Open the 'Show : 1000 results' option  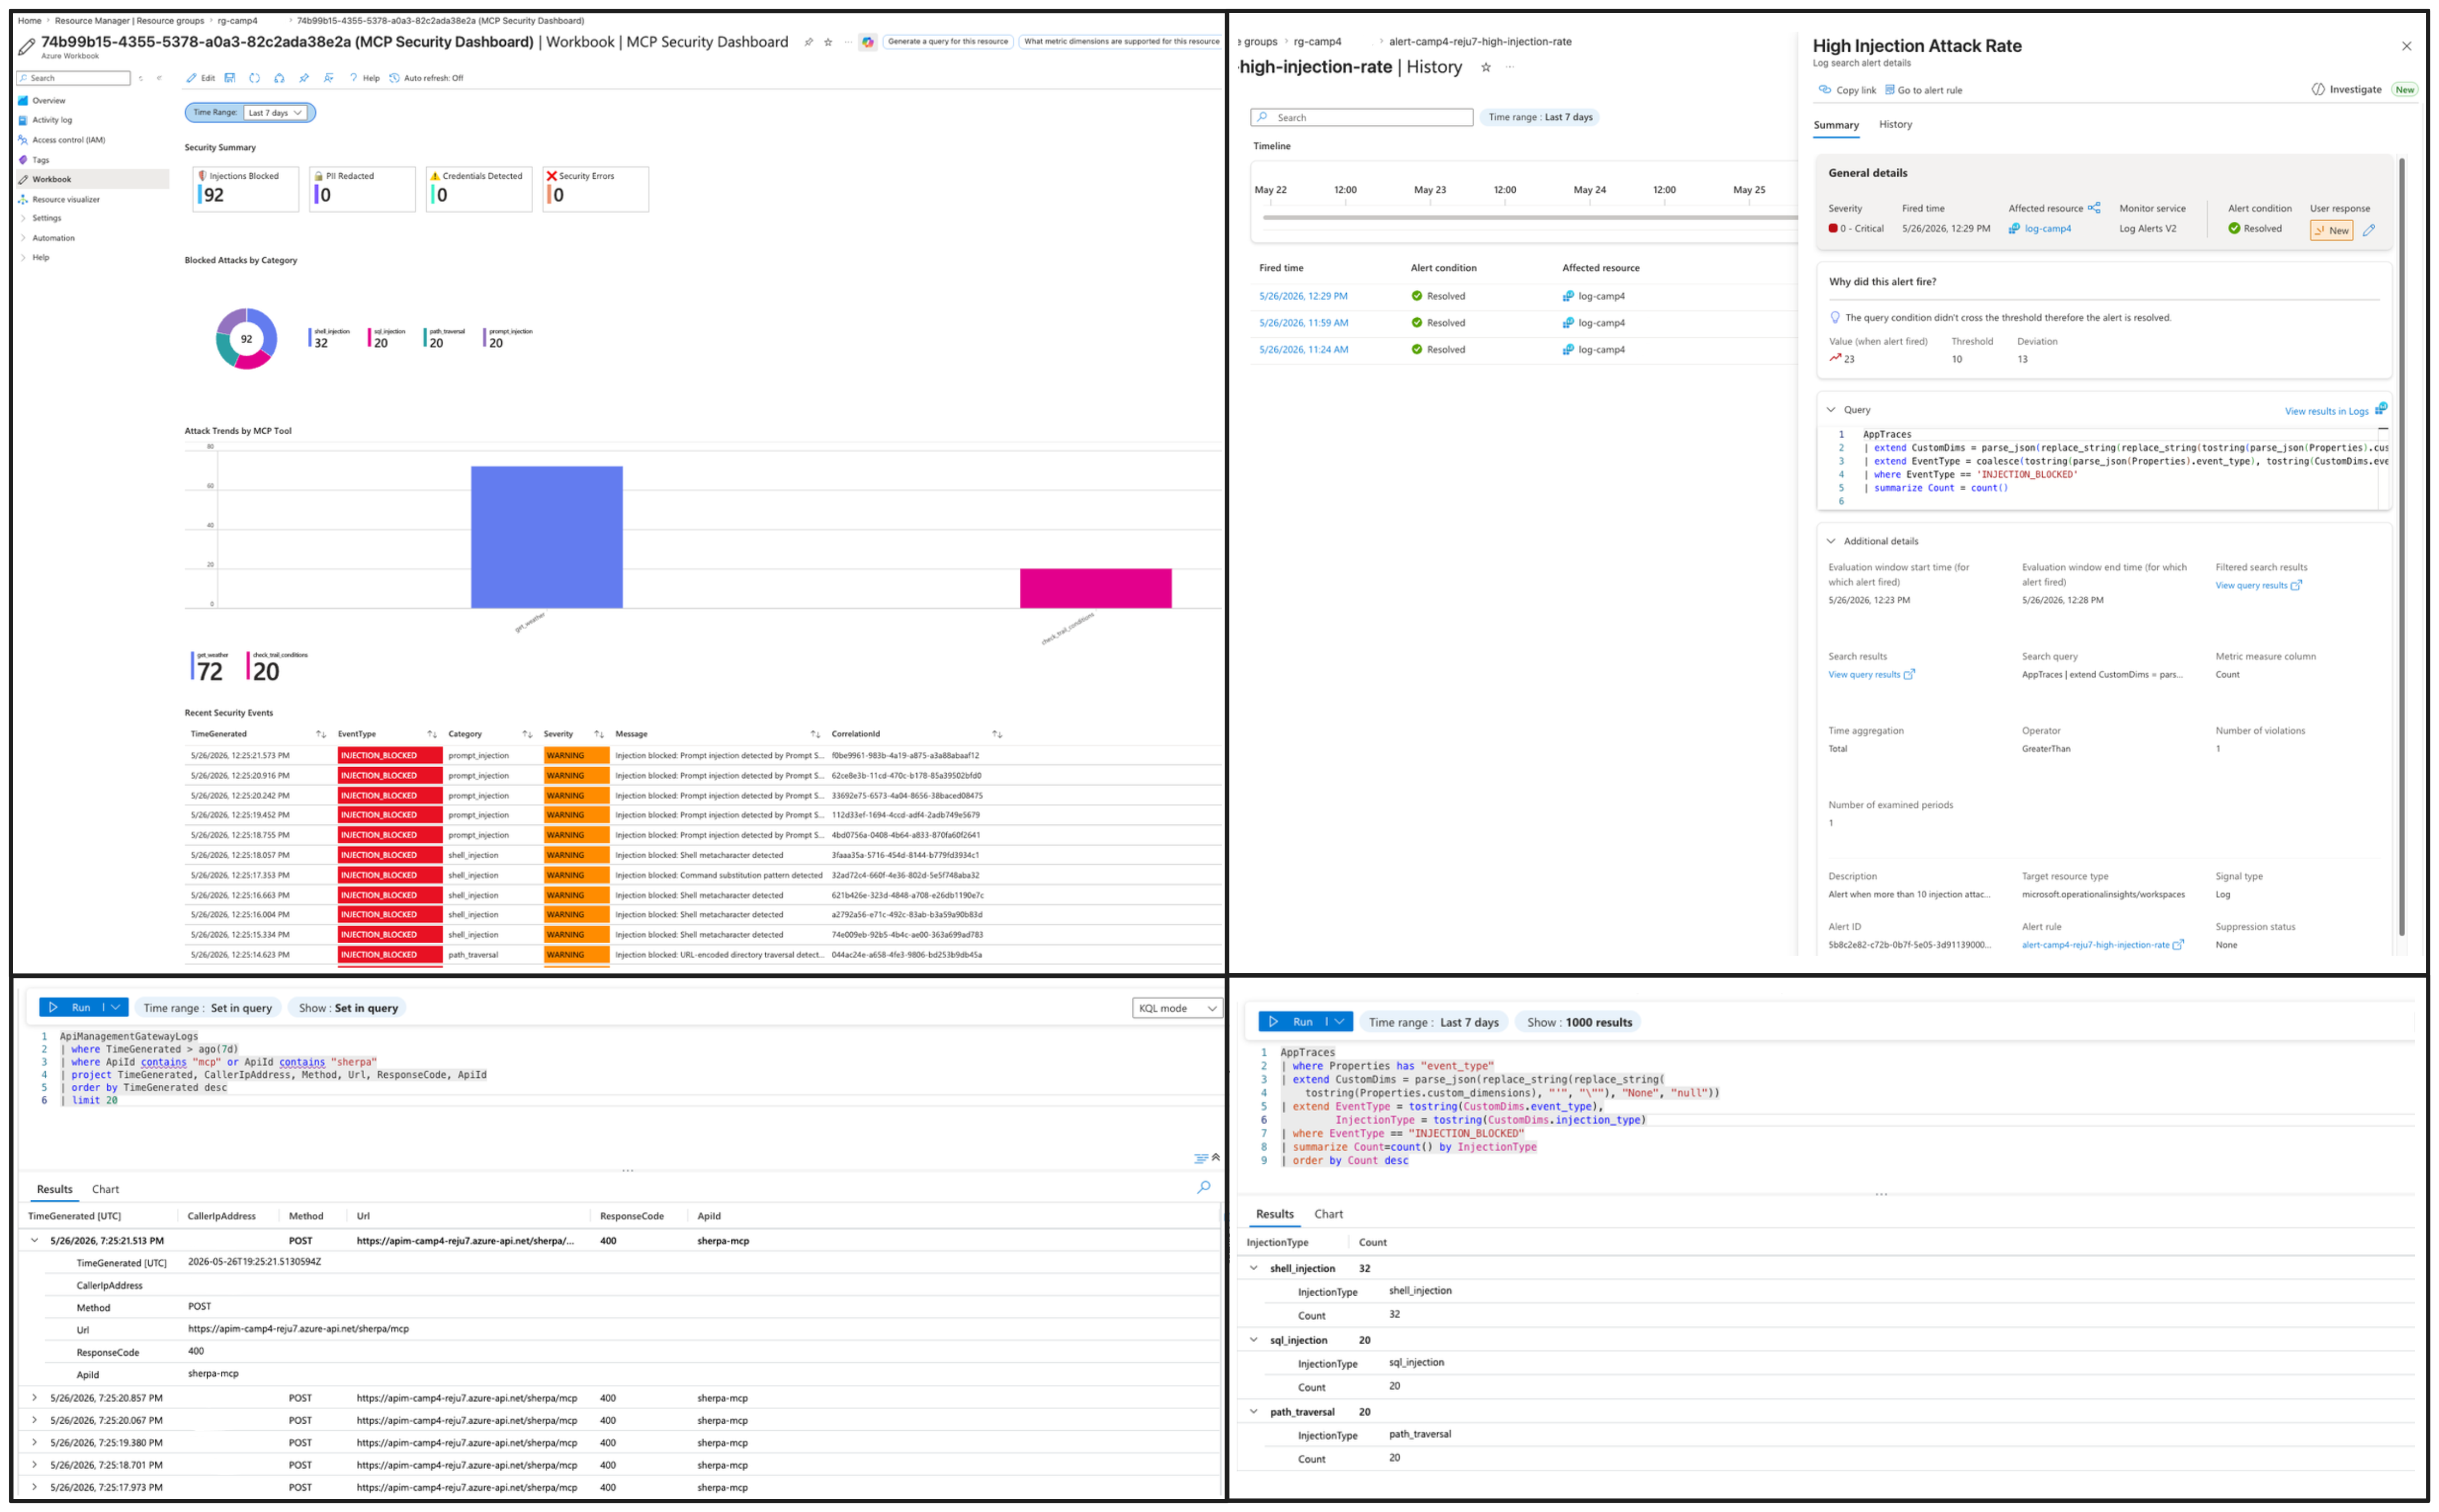pos(1579,1022)
